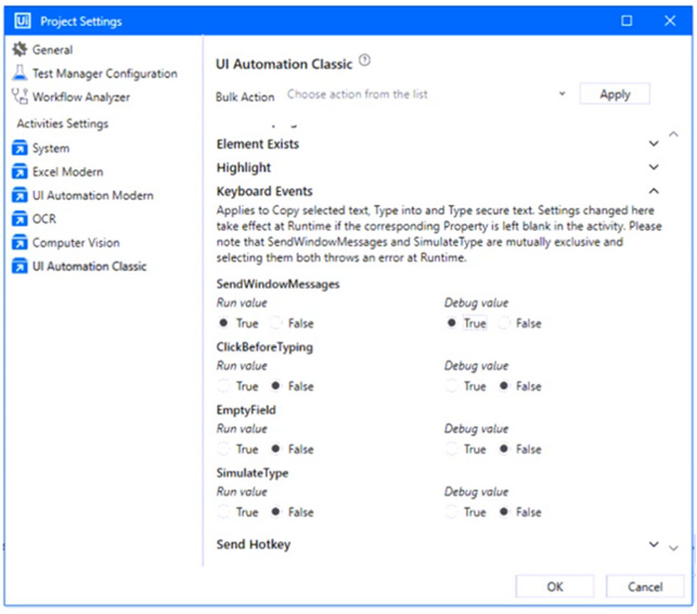Collapse the Keyboard Events section chevron
Image resolution: width=697 pixels, height=614 pixels.
point(653,191)
